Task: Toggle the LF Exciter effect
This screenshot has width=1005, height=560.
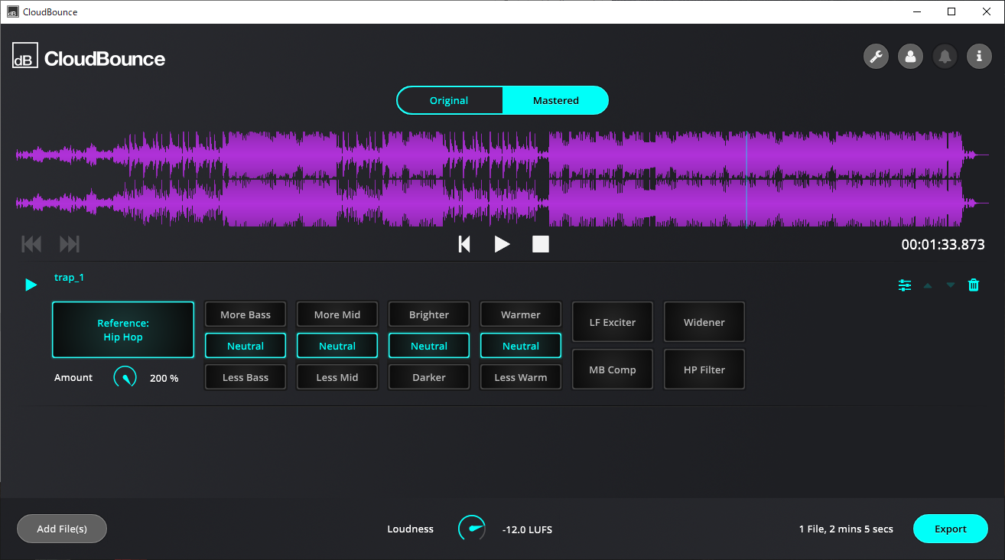Action: tap(613, 322)
